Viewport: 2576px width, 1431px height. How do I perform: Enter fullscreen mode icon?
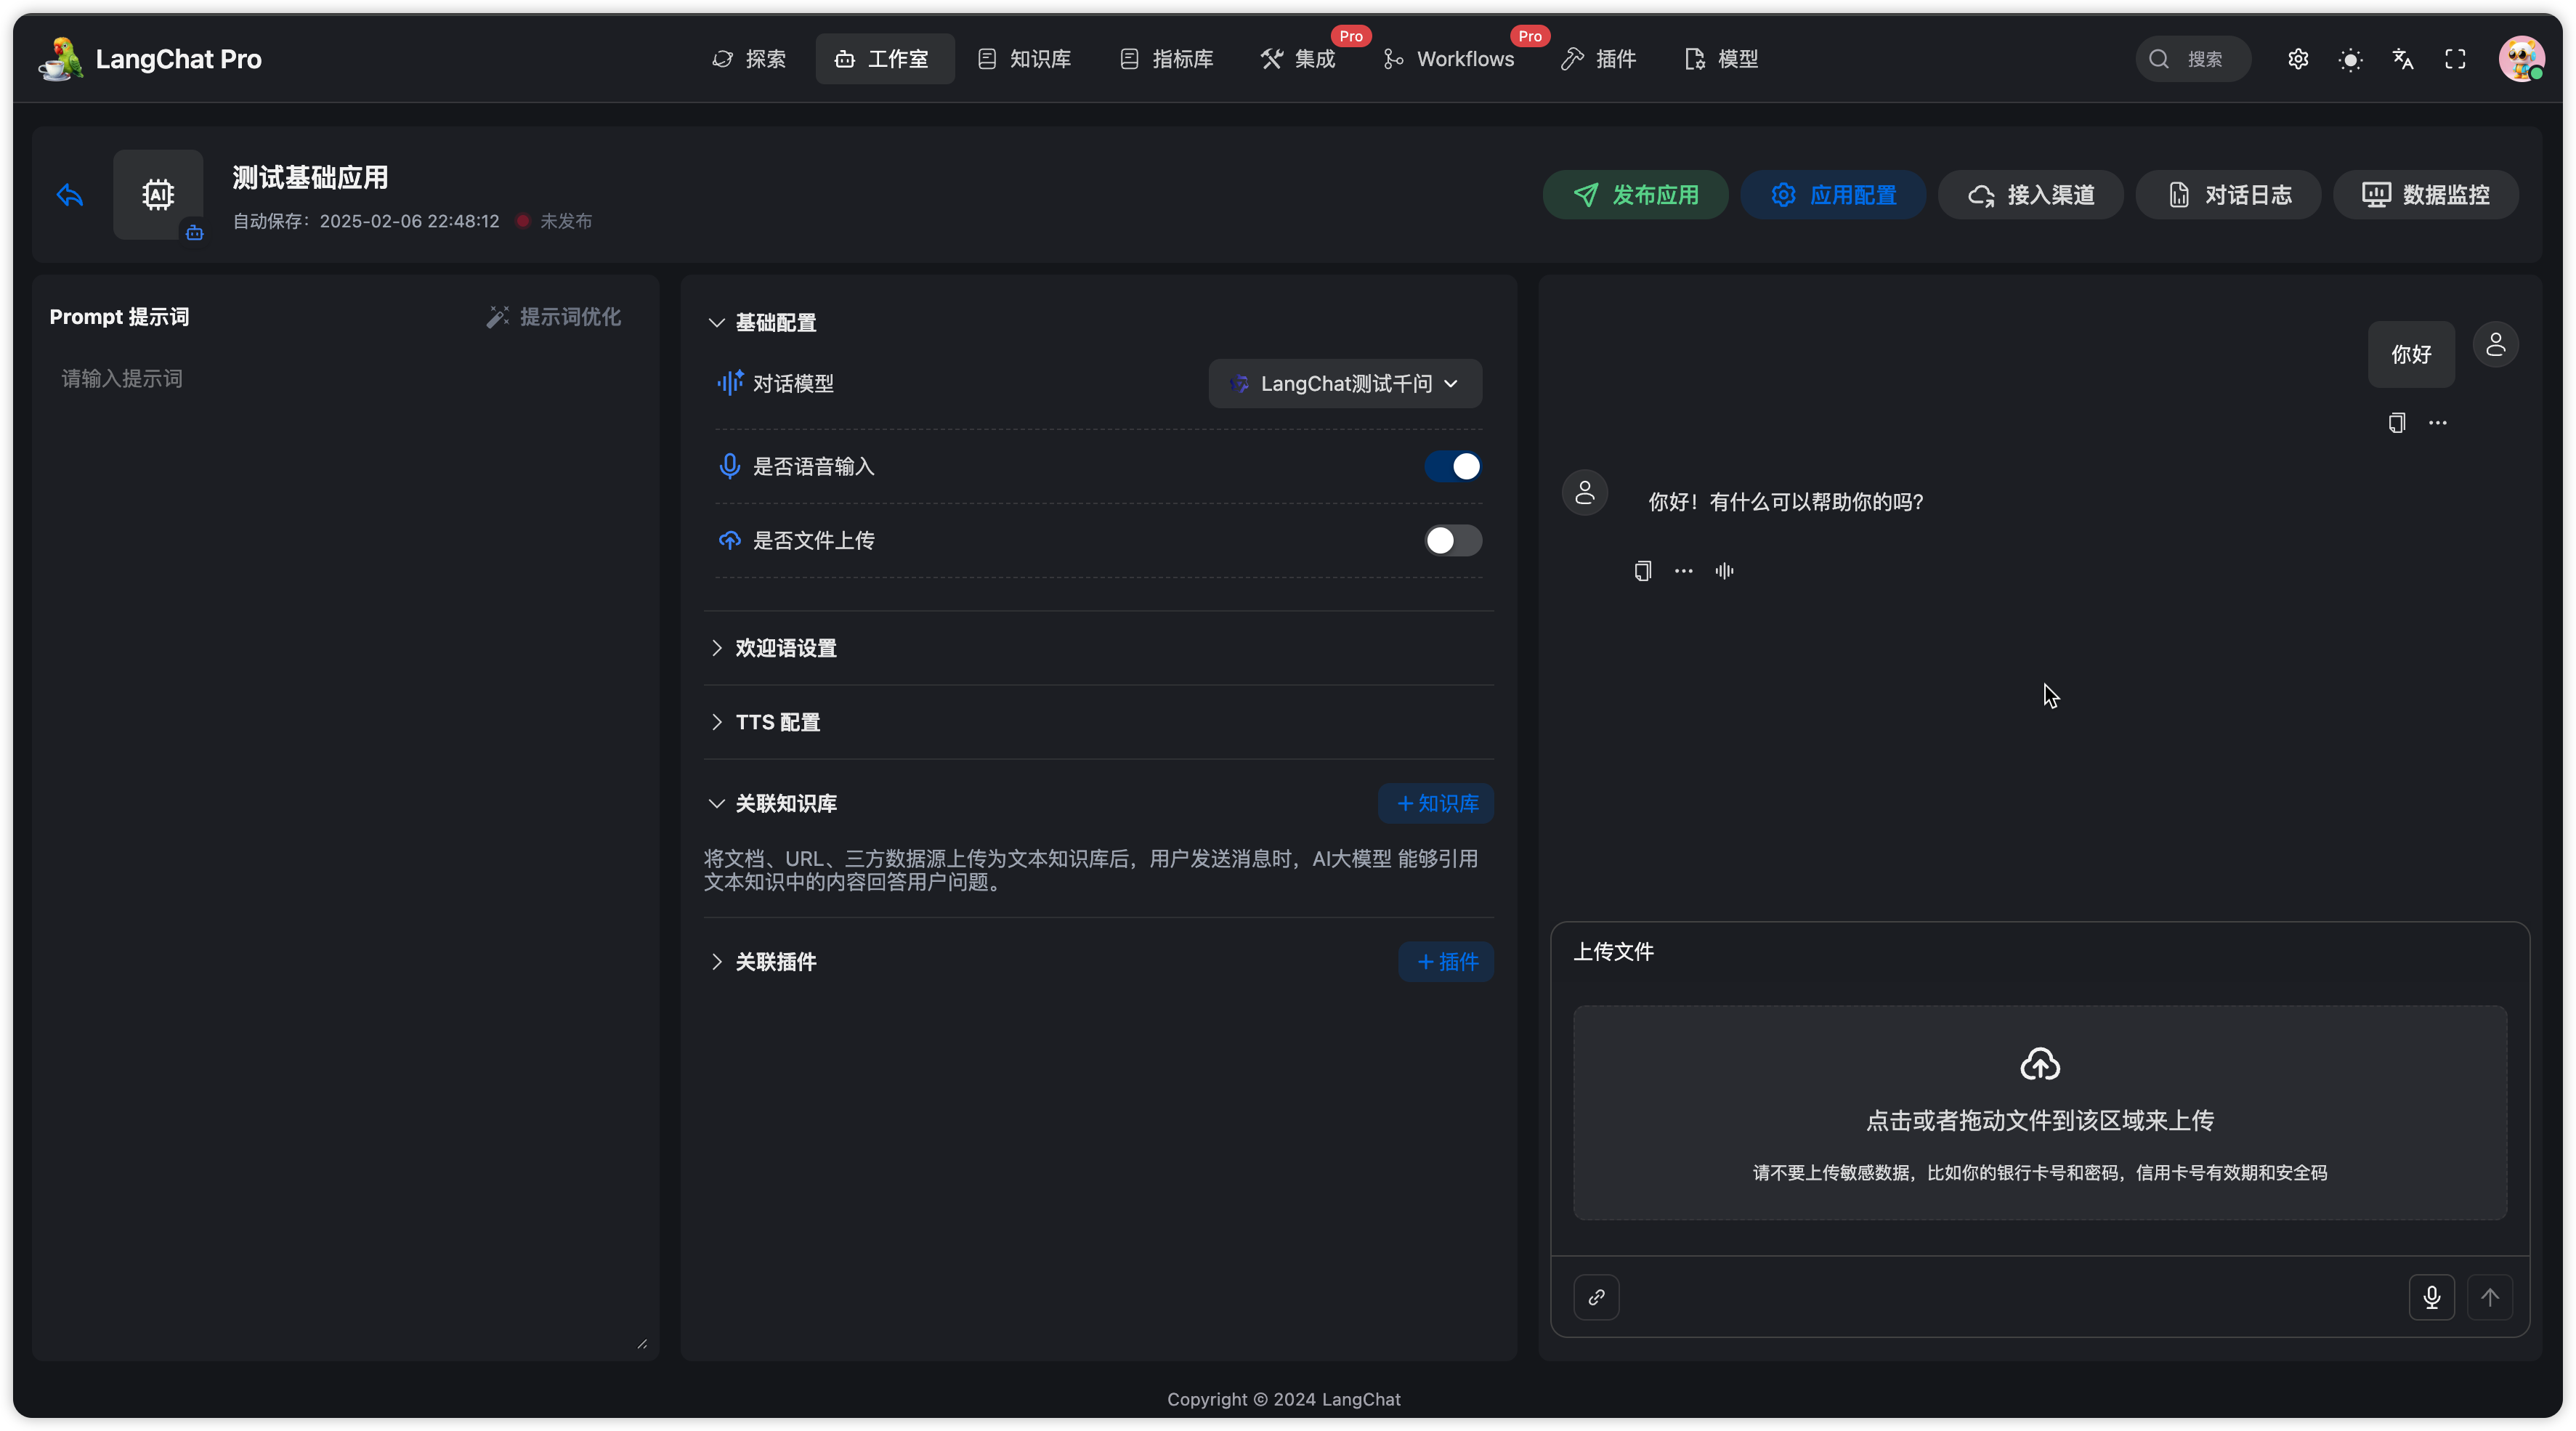coord(2455,59)
